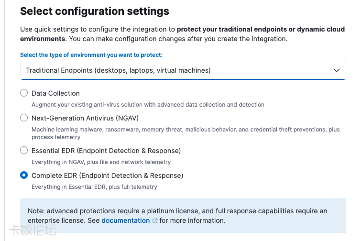Enable the Essential EDR radio option
Image resolution: width=362 pixels, height=241 pixels.
pyautogui.click(x=24, y=150)
